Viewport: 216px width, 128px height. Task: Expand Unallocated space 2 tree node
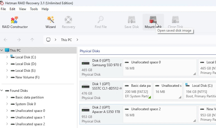pyautogui.click(x=7, y=124)
